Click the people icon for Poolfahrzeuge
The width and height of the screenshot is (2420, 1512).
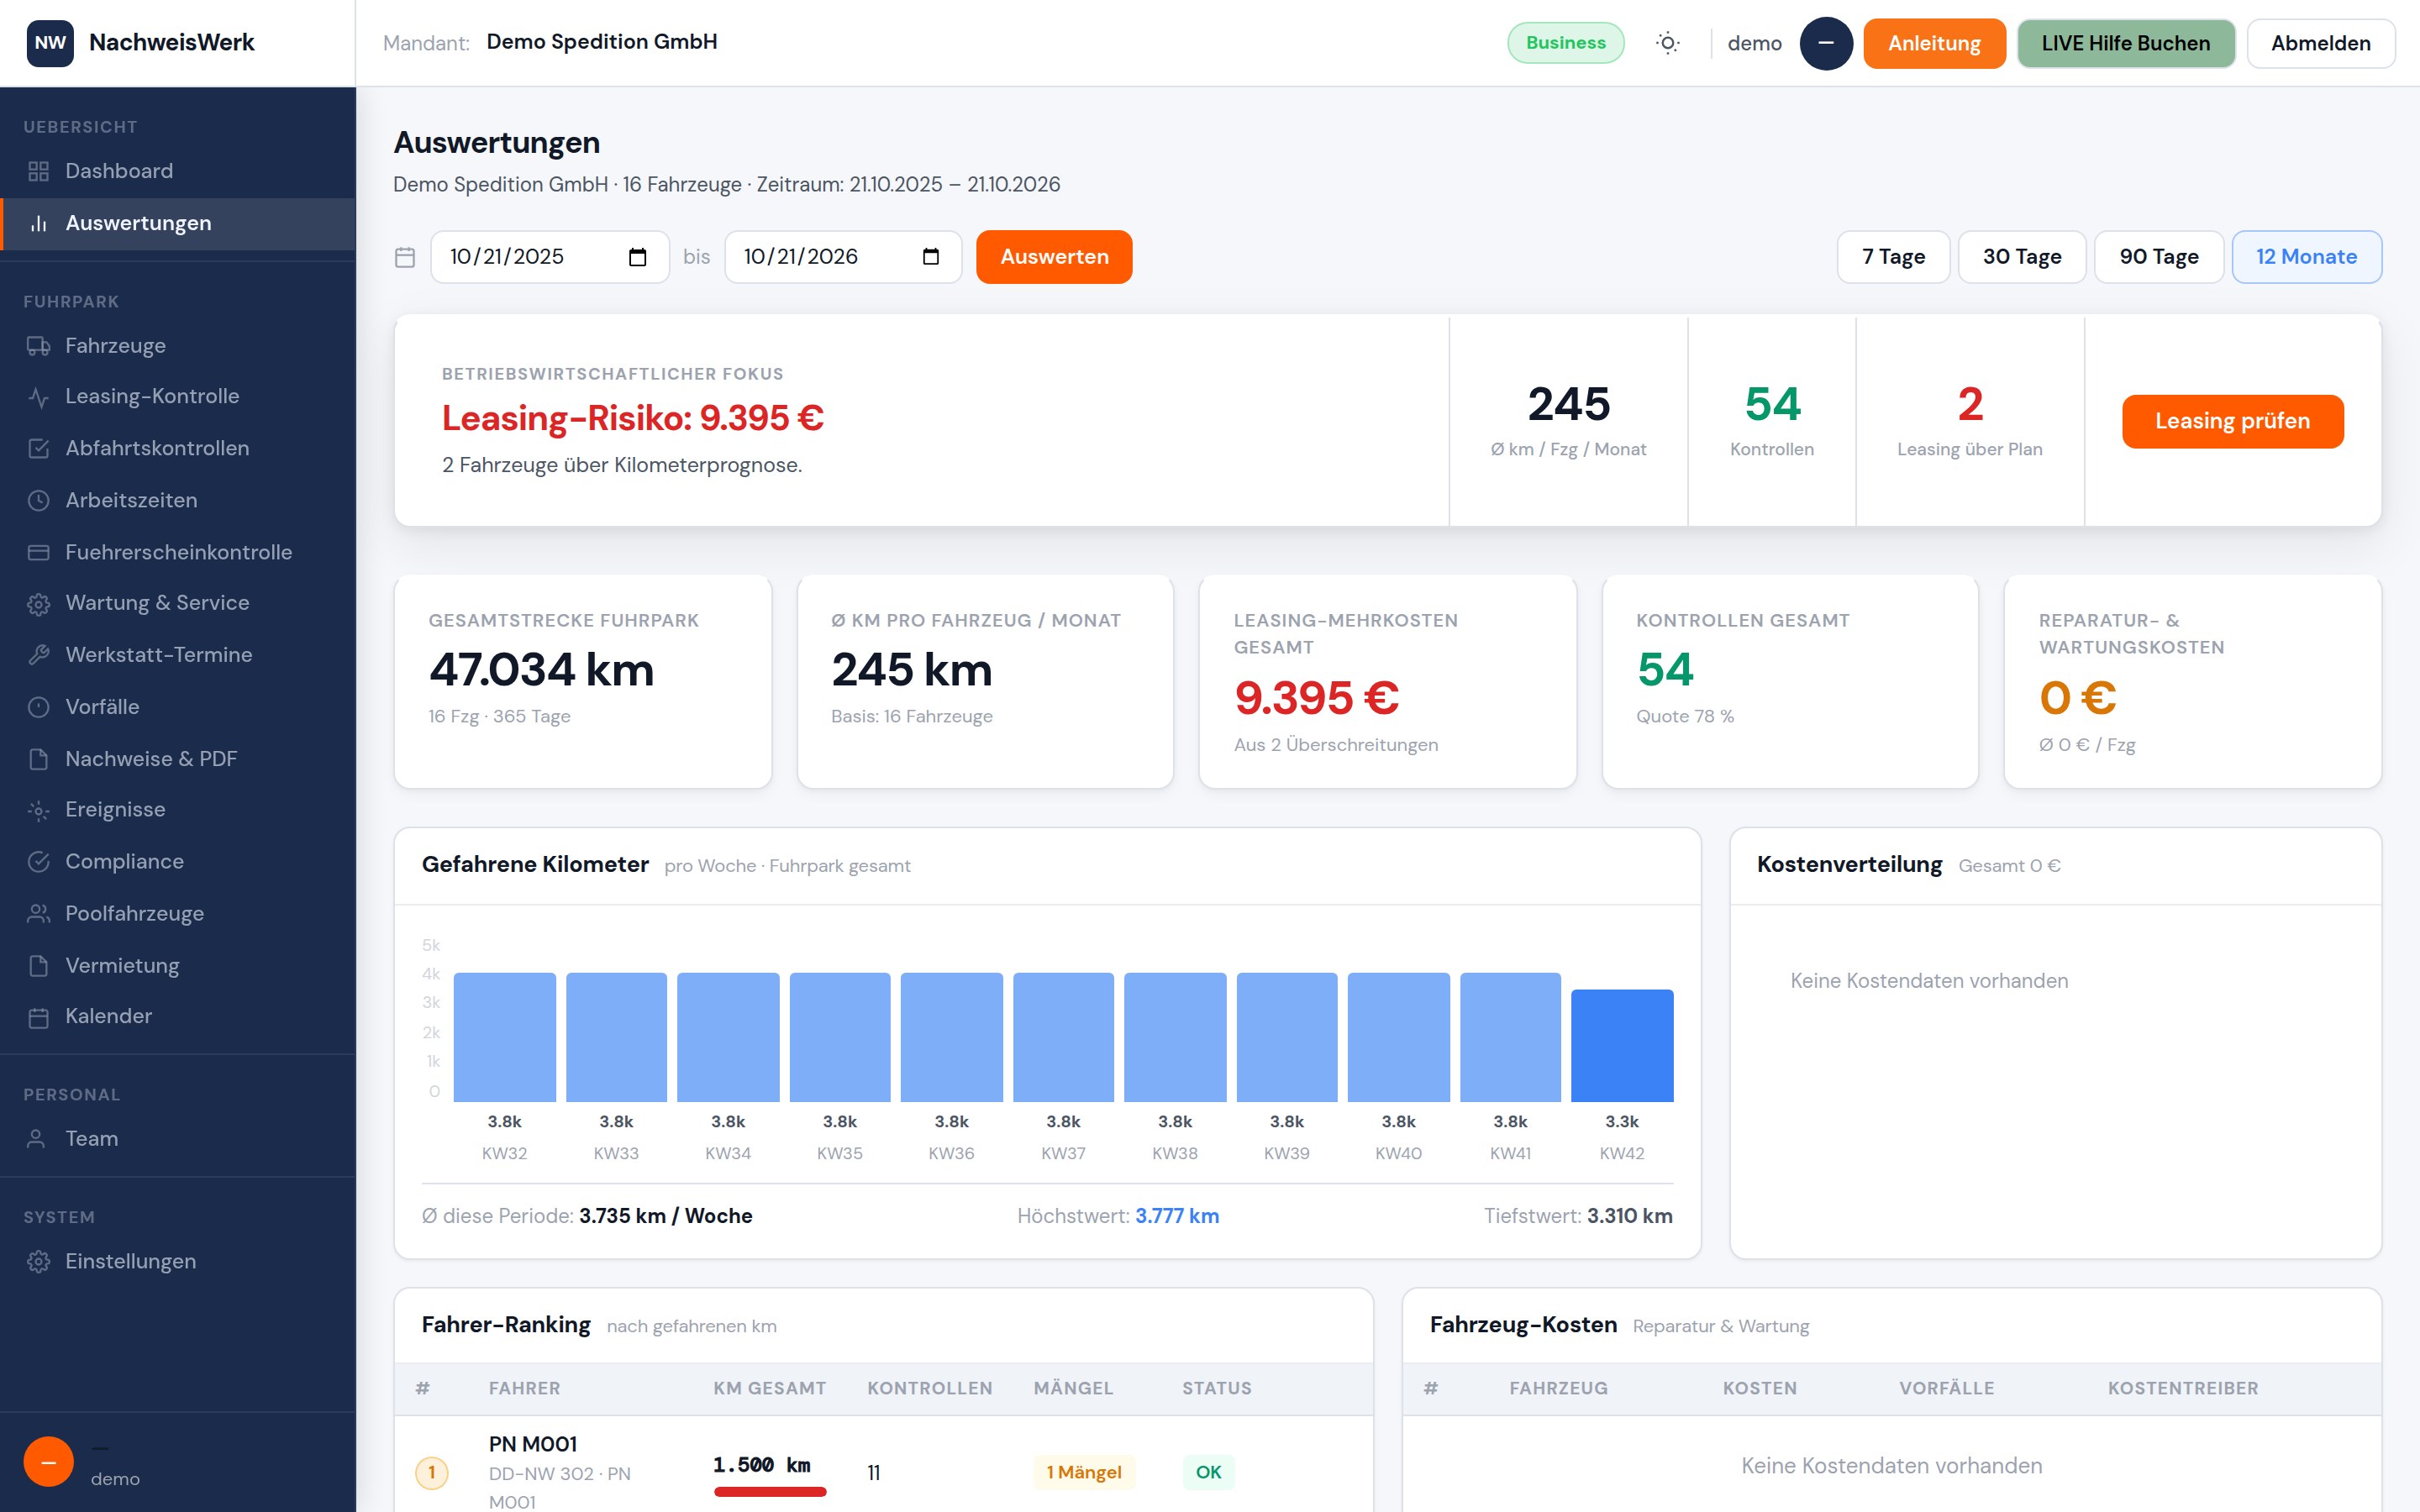pyautogui.click(x=39, y=914)
